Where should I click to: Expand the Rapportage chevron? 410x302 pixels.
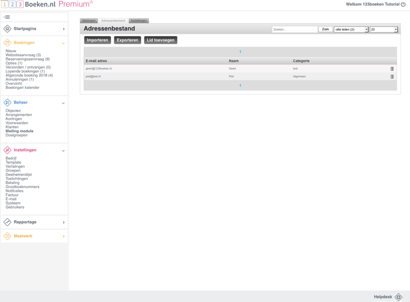64,222
